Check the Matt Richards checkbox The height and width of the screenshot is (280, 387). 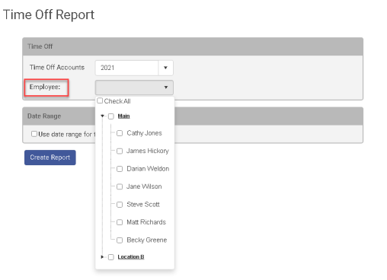(120, 222)
